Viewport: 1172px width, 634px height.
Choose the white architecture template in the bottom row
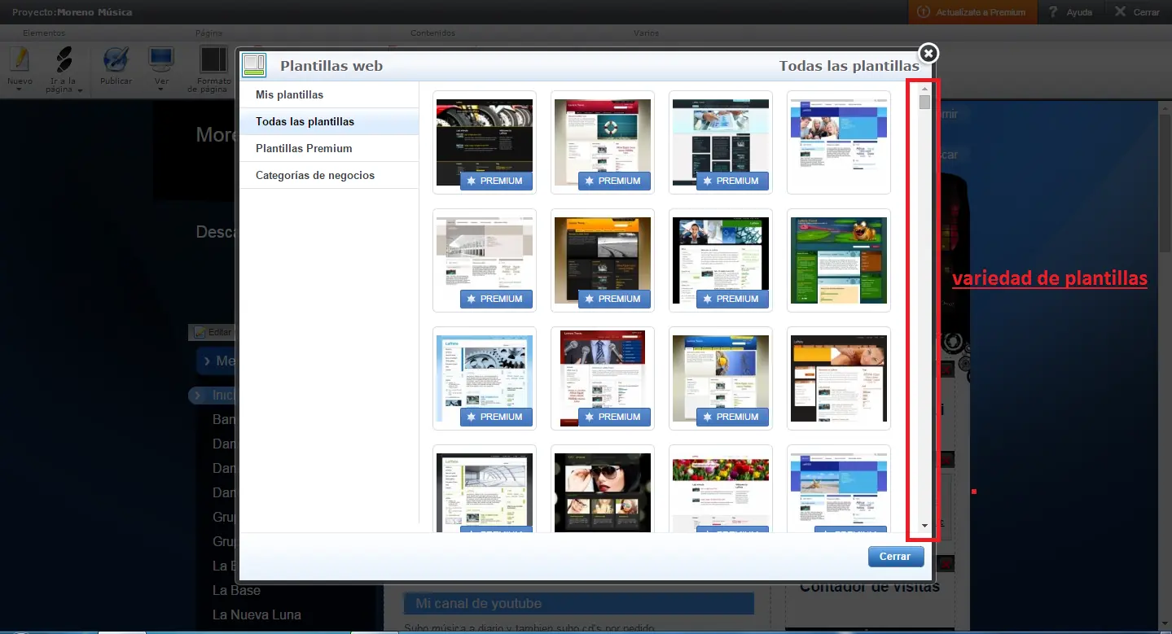point(485,488)
